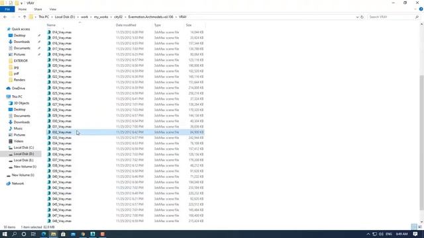Select file 017_Vray.max

62,49
